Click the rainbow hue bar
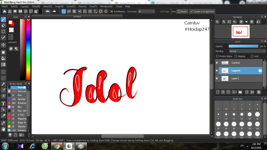This screenshot has width=267, height=150. (x=28, y=49)
